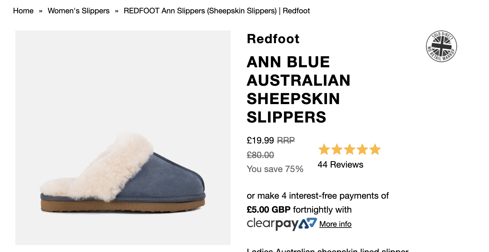This screenshot has width=489, height=252.
Task: Click the second gold rating star
Action: tap(337, 149)
